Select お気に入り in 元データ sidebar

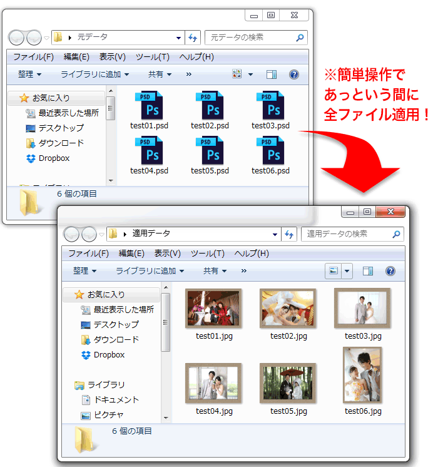(x=56, y=98)
